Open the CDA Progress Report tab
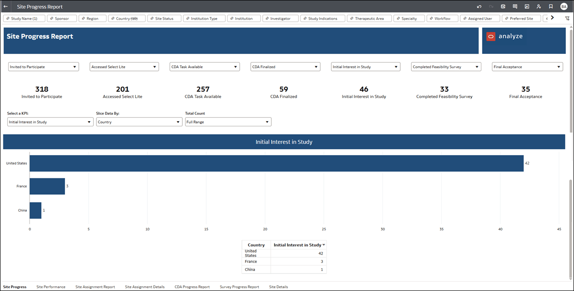Image resolution: width=574 pixels, height=291 pixels. click(x=192, y=287)
